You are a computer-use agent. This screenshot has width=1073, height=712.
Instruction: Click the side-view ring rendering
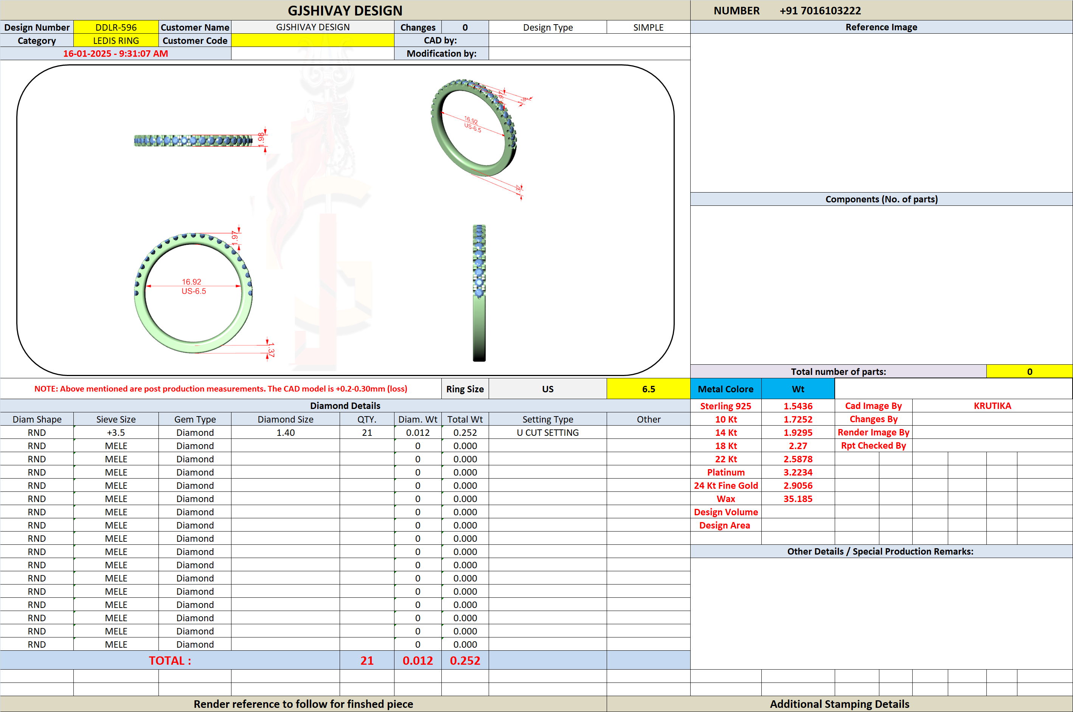[479, 293]
